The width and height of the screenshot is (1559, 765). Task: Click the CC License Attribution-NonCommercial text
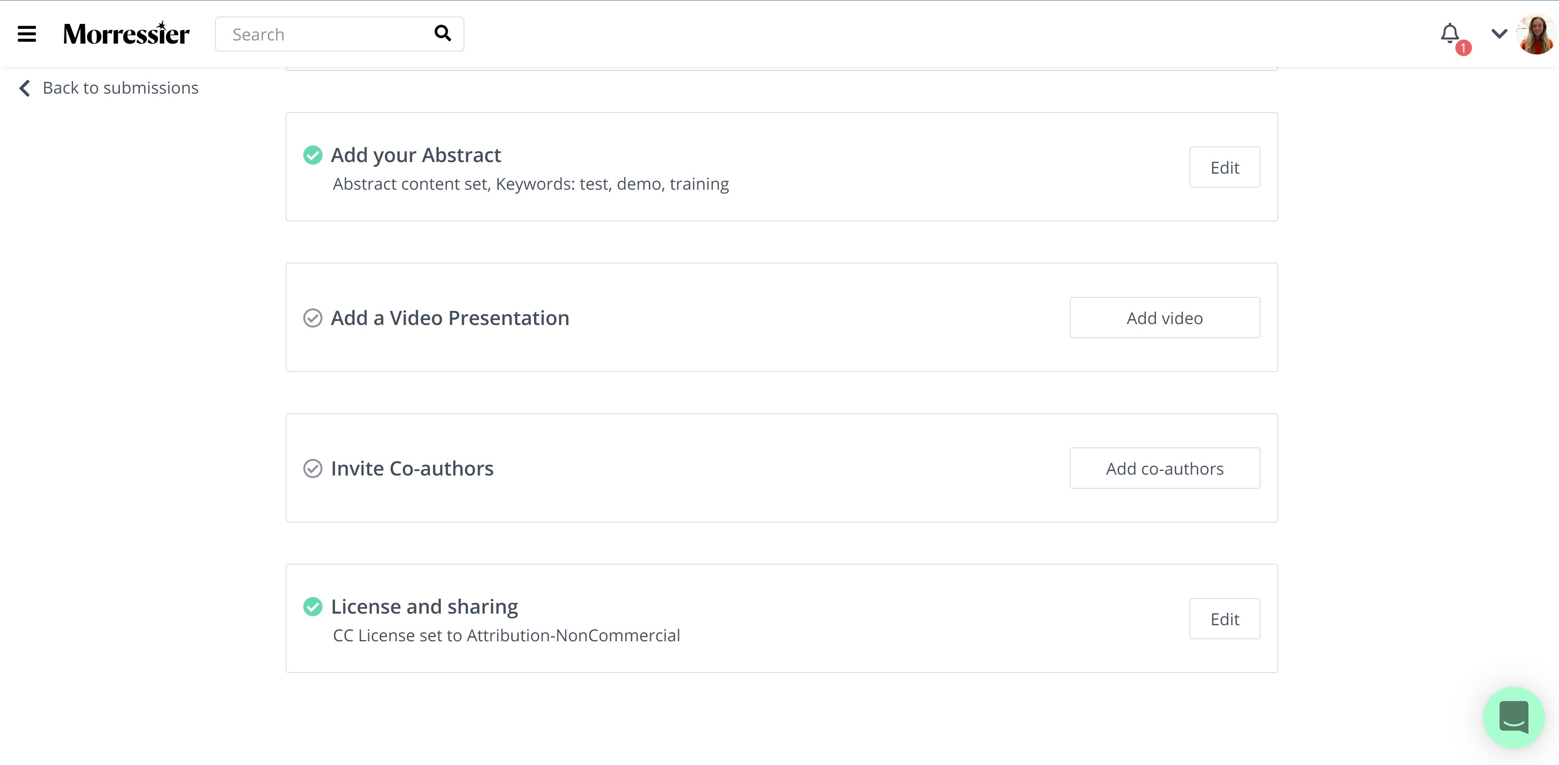click(x=506, y=636)
